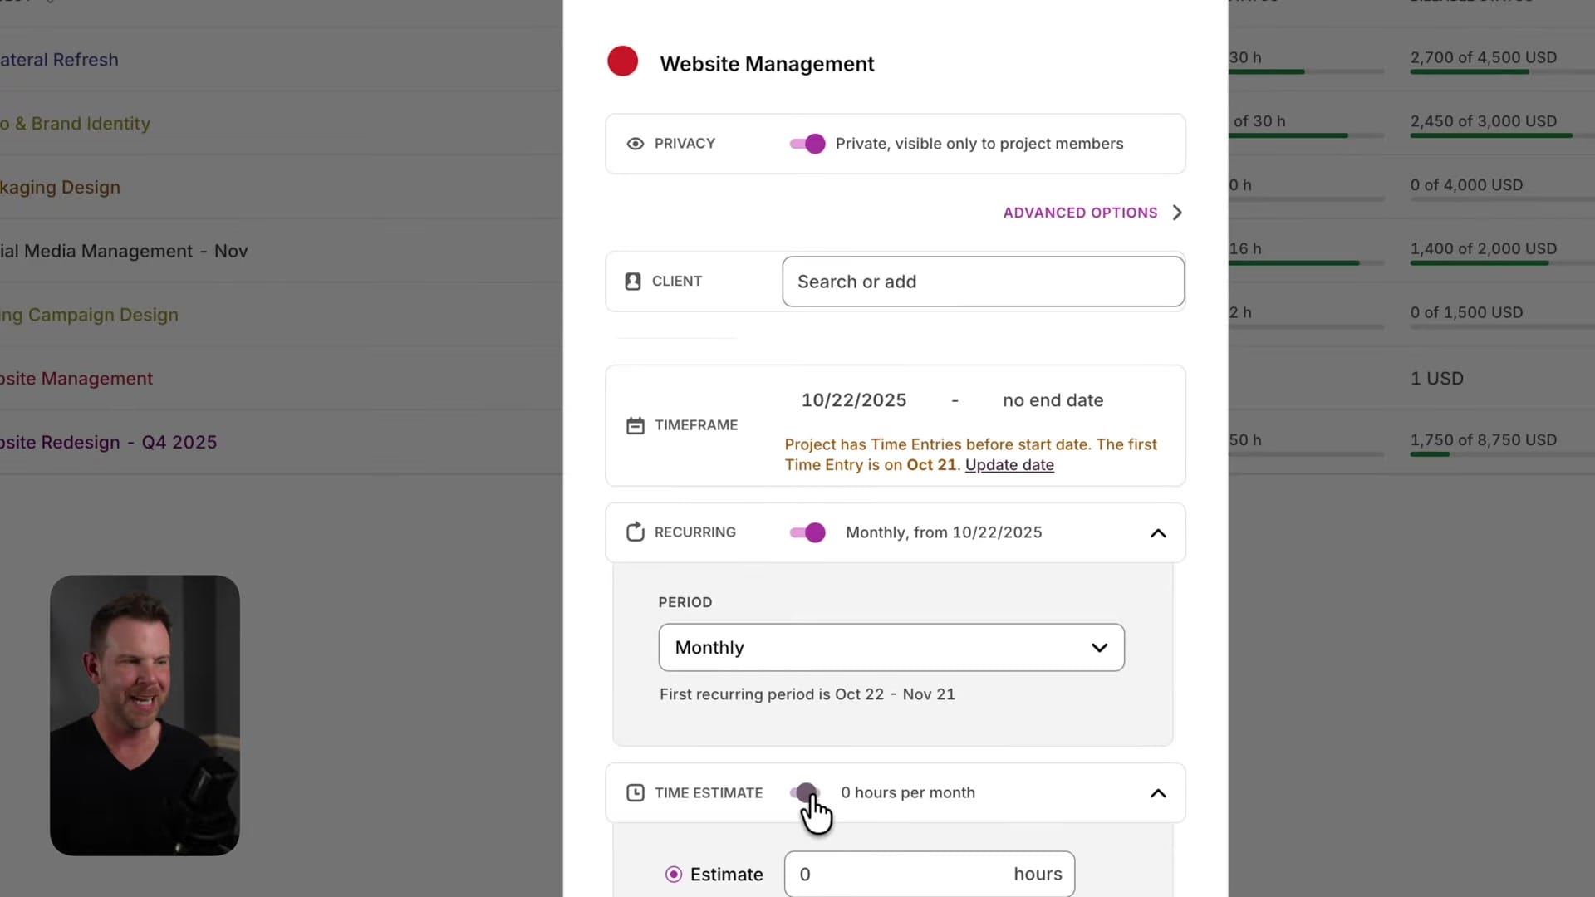Focus the Client search or add field

[x=984, y=282]
